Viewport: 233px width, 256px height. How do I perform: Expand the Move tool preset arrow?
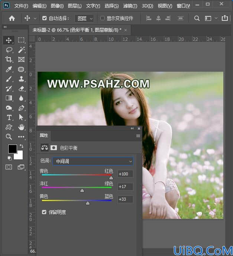click(35, 19)
